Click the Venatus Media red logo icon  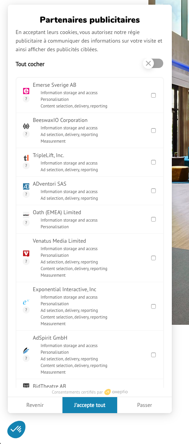(x=26, y=253)
